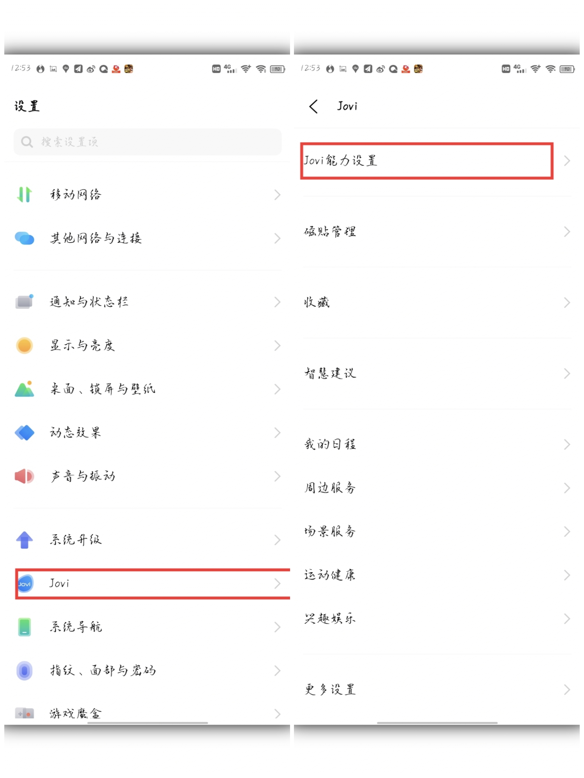This screenshot has height=778, width=584.
Task: Tap the 系统升级 arrow icon
Action: coord(24,540)
